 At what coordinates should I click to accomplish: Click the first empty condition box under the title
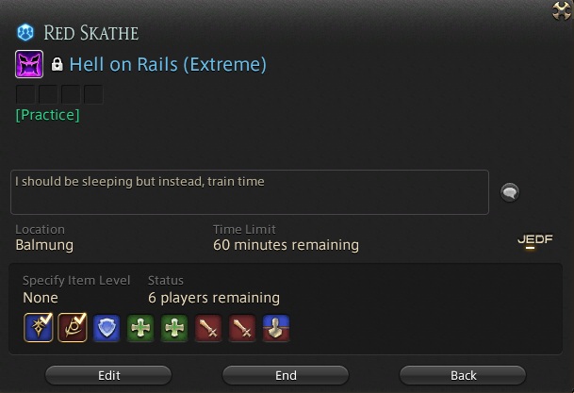[x=25, y=94]
